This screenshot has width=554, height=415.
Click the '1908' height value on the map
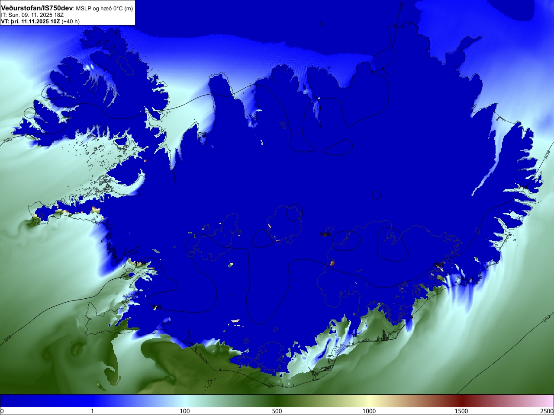[x=325, y=234]
